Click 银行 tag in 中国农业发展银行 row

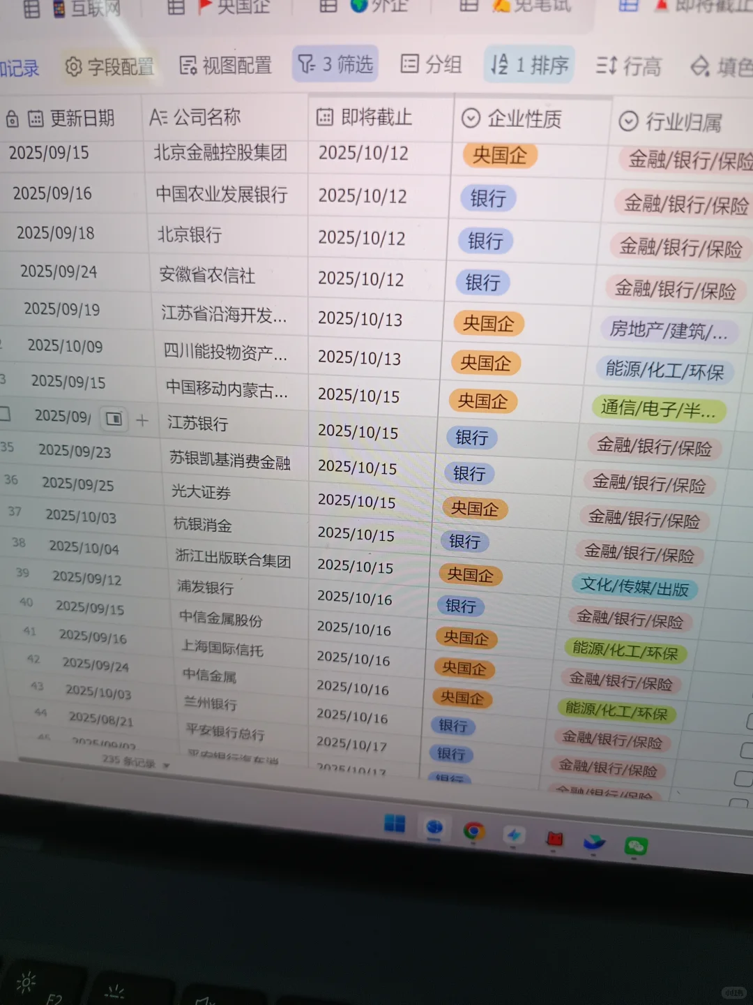click(x=488, y=198)
